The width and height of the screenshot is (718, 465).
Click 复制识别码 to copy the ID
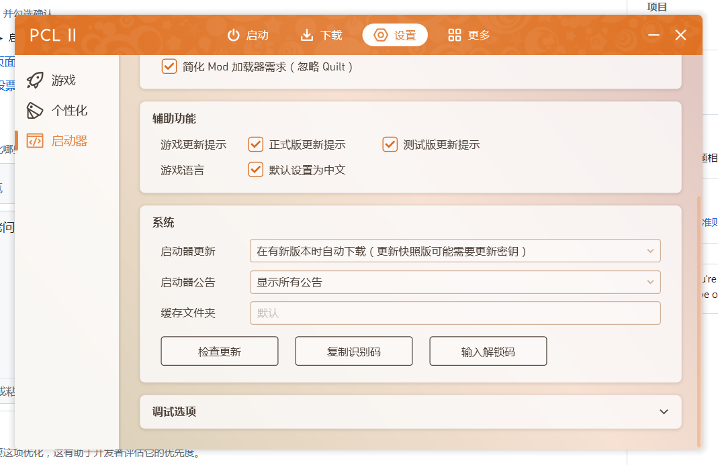point(353,350)
